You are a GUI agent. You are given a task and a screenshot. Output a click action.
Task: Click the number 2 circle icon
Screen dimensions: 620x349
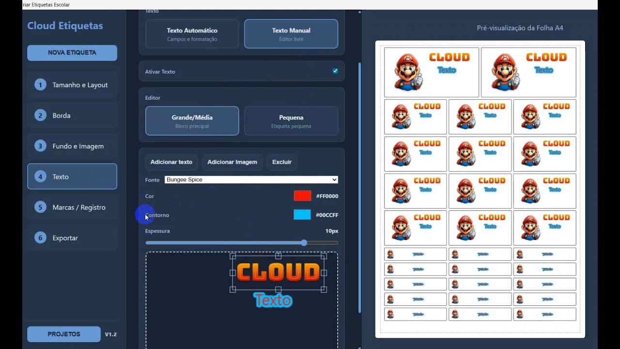pos(40,115)
